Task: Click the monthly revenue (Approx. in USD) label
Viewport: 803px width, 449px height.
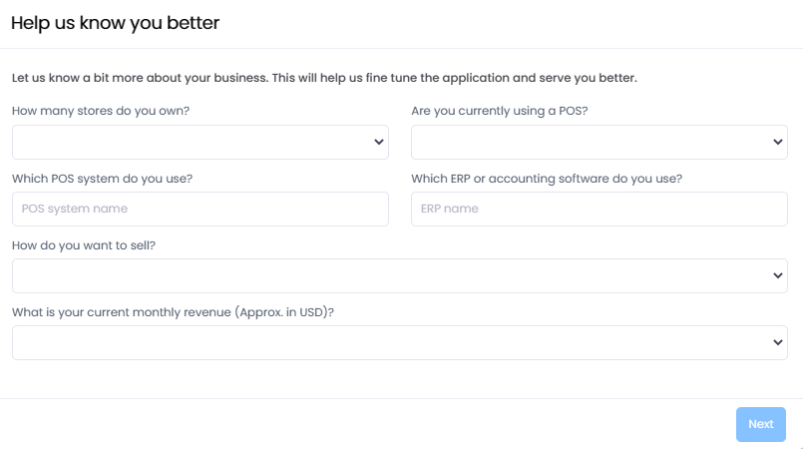Action: click(x=173, y=311)
